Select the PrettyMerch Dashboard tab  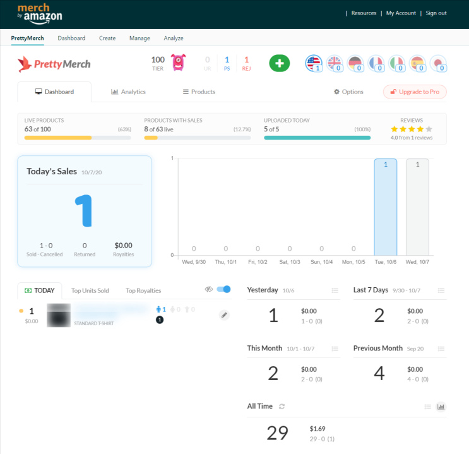click(x=54, y=92)
